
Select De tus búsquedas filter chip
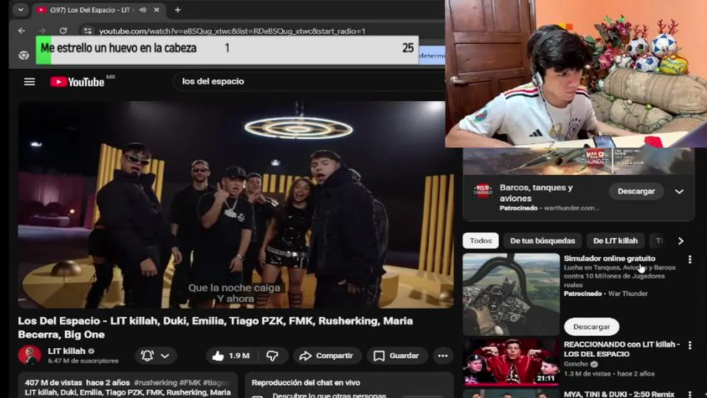[x=543, y=240]
